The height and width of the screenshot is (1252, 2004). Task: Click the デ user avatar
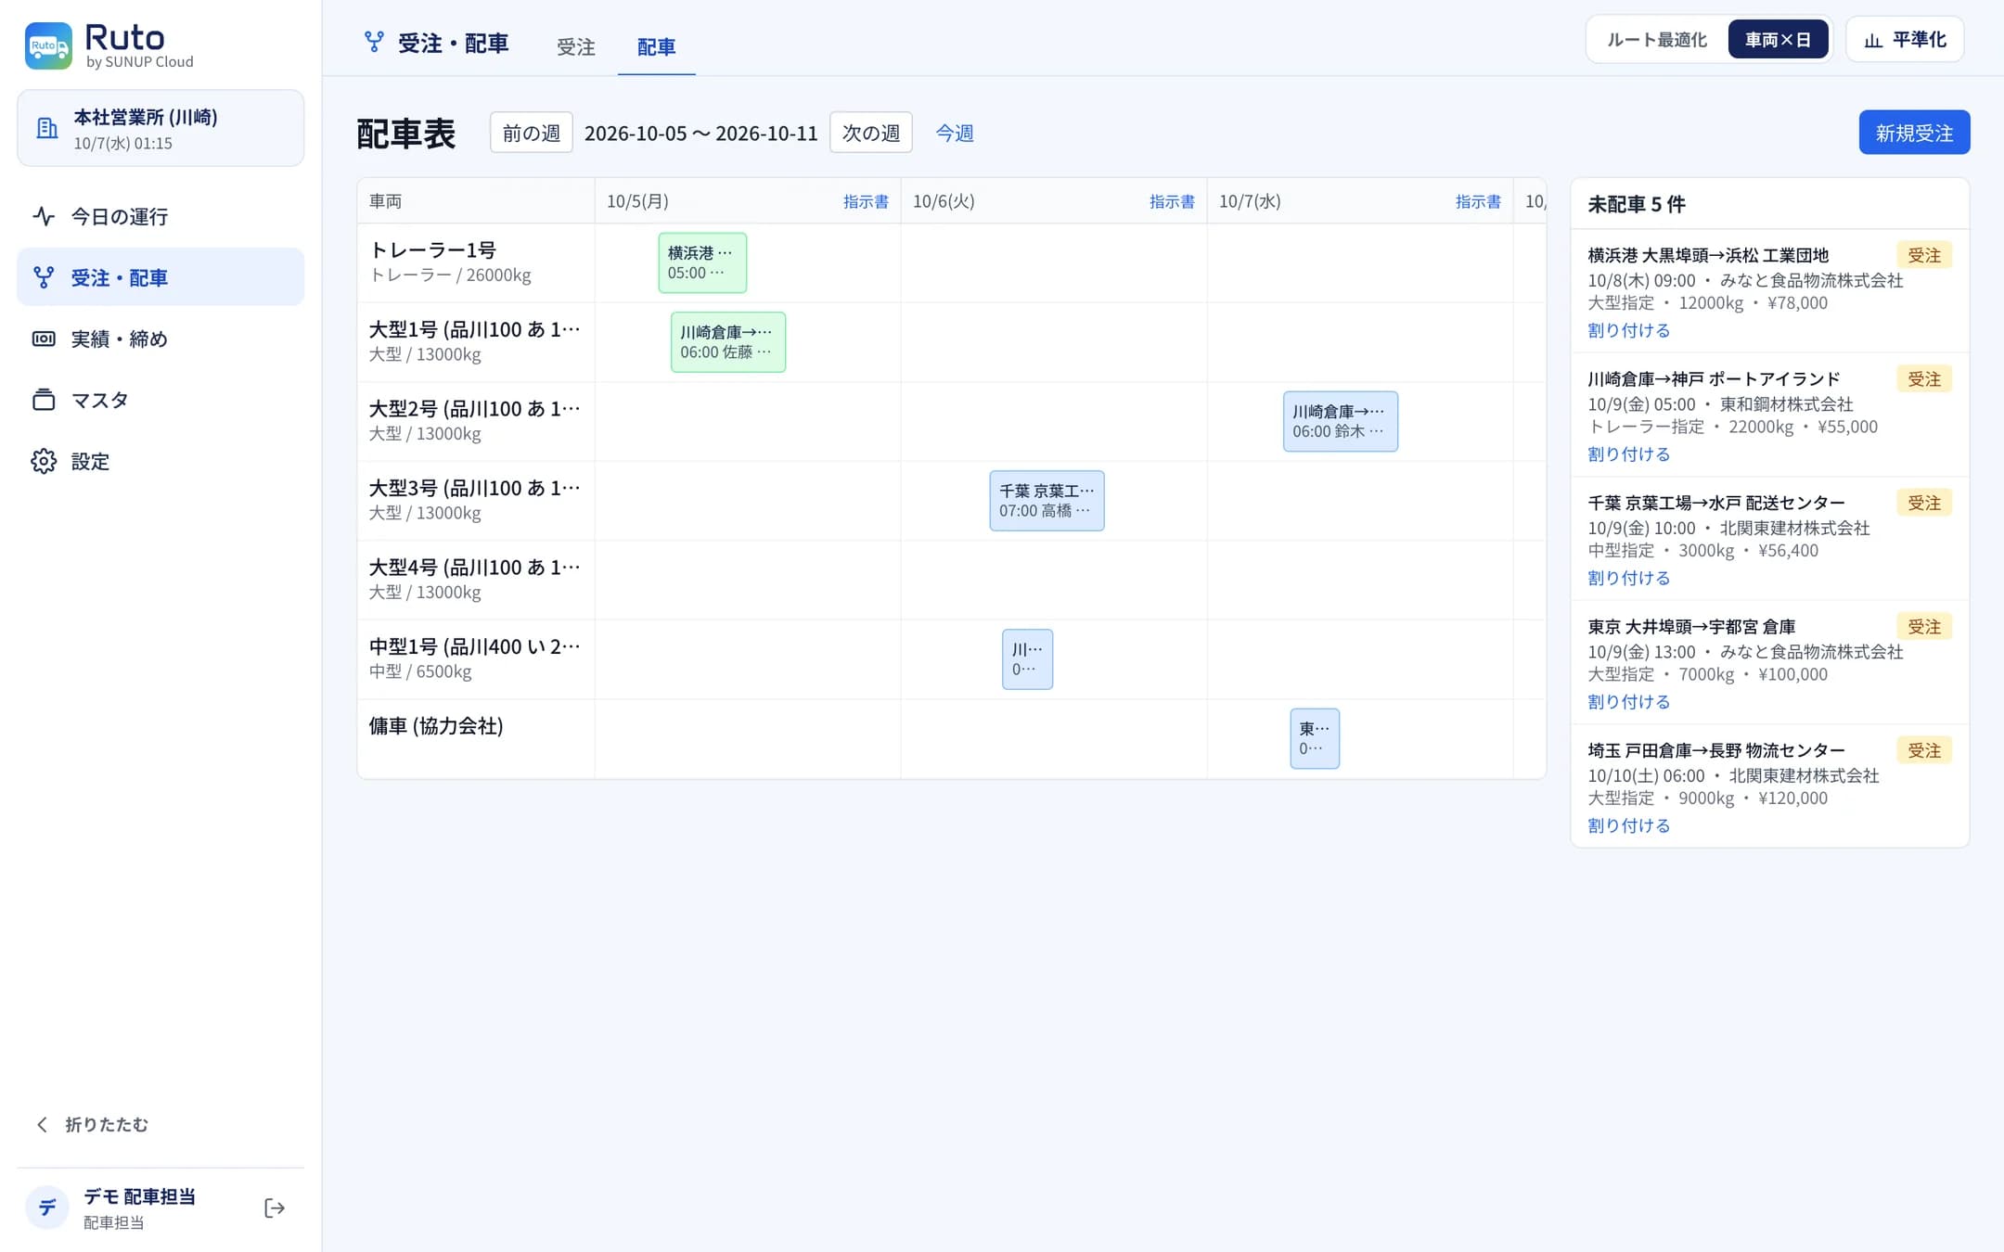coord(47,1207)
